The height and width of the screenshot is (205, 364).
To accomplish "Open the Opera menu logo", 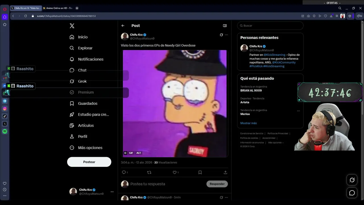I will pos(5,9).
